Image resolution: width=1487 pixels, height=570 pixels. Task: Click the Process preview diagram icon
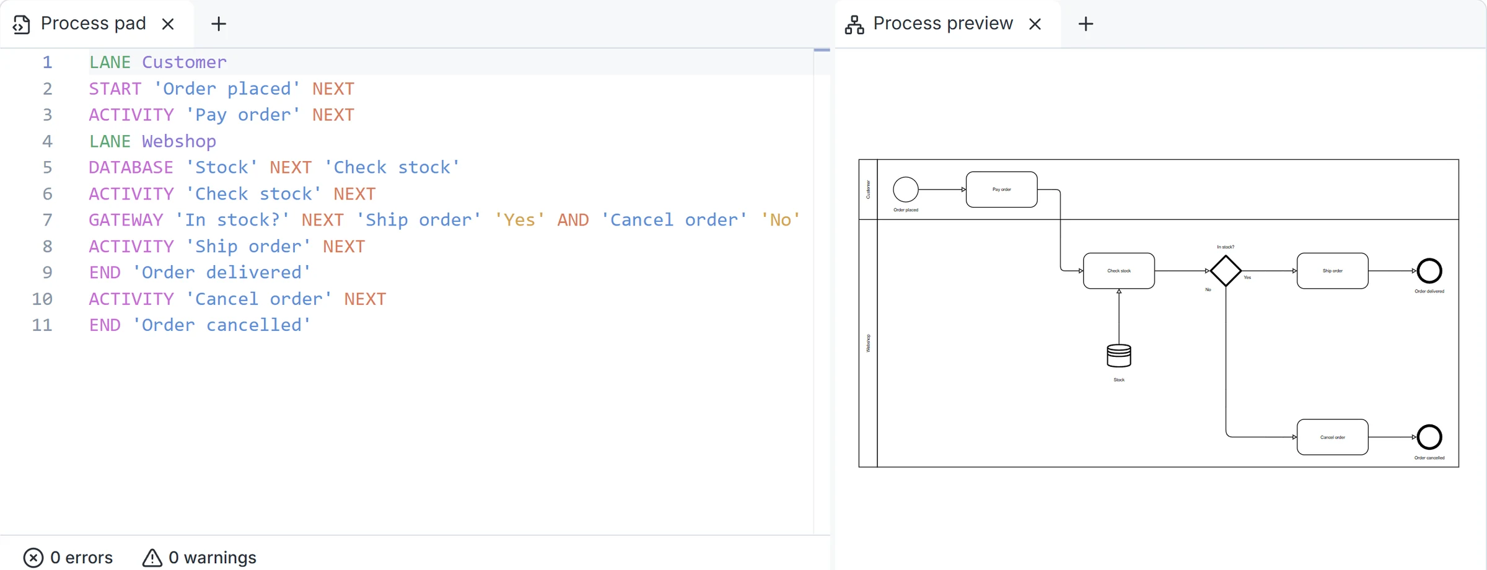click(x=854, y=25)
